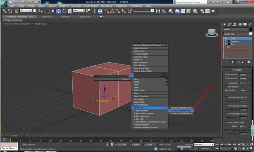Click the object color swatch beside Box001
This screenshot has height=152, width=254.
pos(251,29)
